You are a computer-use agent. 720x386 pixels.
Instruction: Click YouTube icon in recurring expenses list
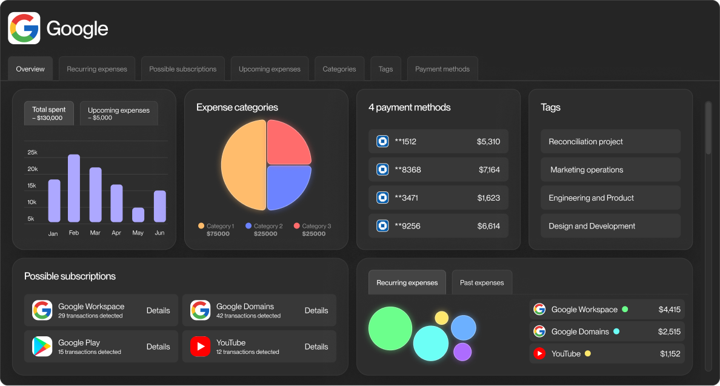(x=539, y=353)
